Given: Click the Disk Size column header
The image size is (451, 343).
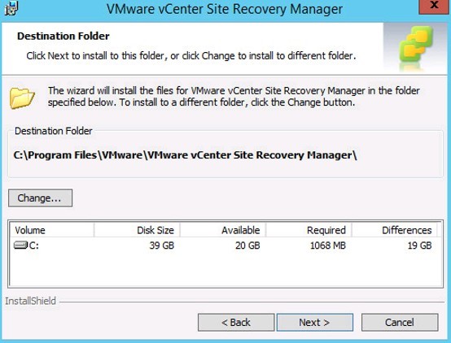Looking at the screenshot, I should point(137,230).
